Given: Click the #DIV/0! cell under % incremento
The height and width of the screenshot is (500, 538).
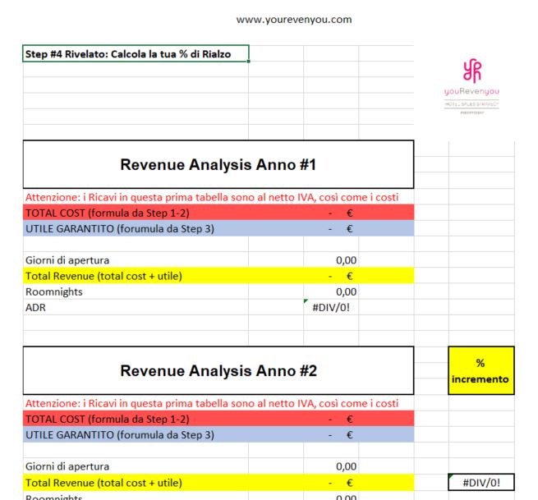Looking at the screenshot, I should coord(481,483).
